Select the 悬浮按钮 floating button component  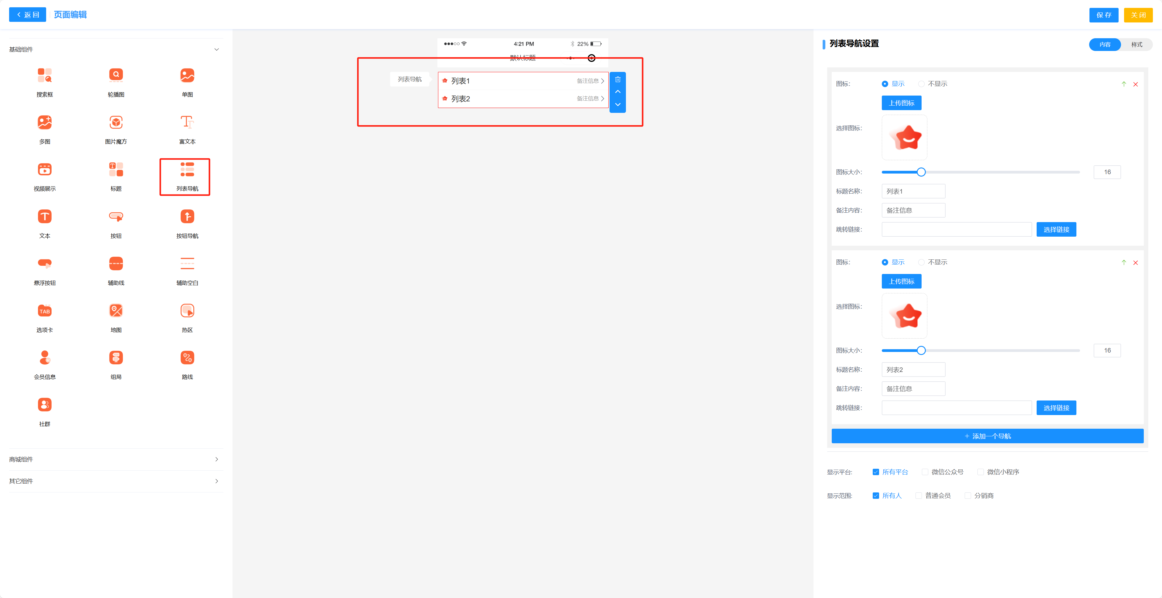tap(45, 264)
